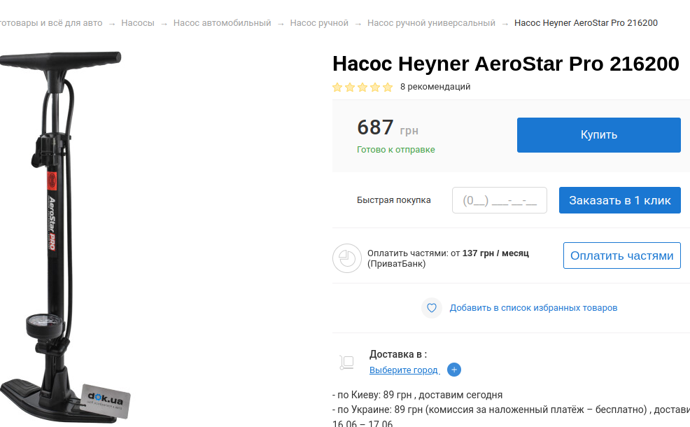This screenshot has width=690, height=427.
Task: Go to Насосы breadcrumb category
Action: tap(137, 23)
